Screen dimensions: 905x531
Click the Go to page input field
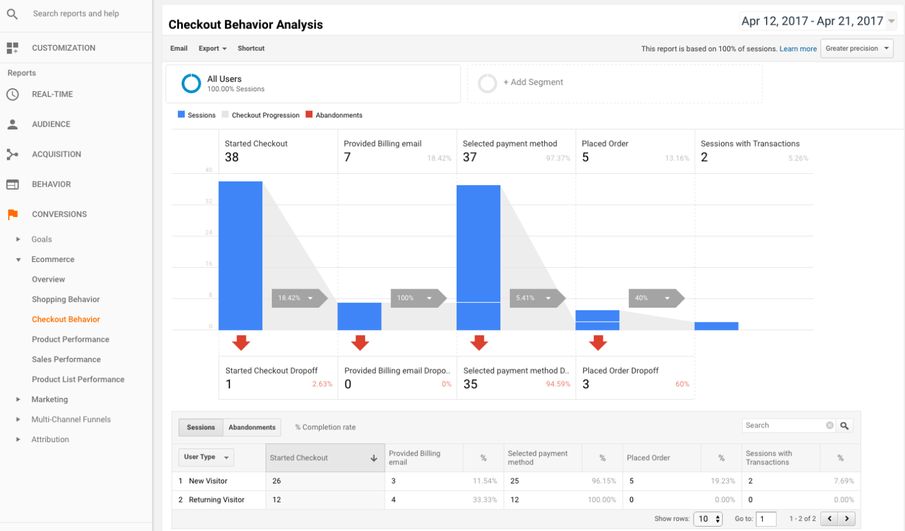point(767,518)
